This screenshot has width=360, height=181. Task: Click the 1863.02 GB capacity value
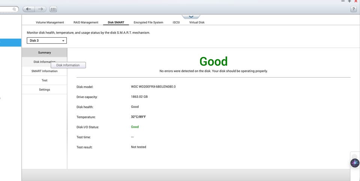(139, 97)
